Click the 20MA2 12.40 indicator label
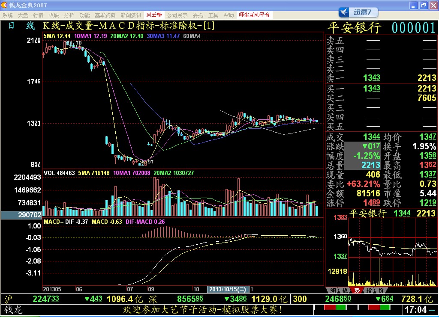Image resolution: width=439 pixels, height=317 pixels. [126, 36]
